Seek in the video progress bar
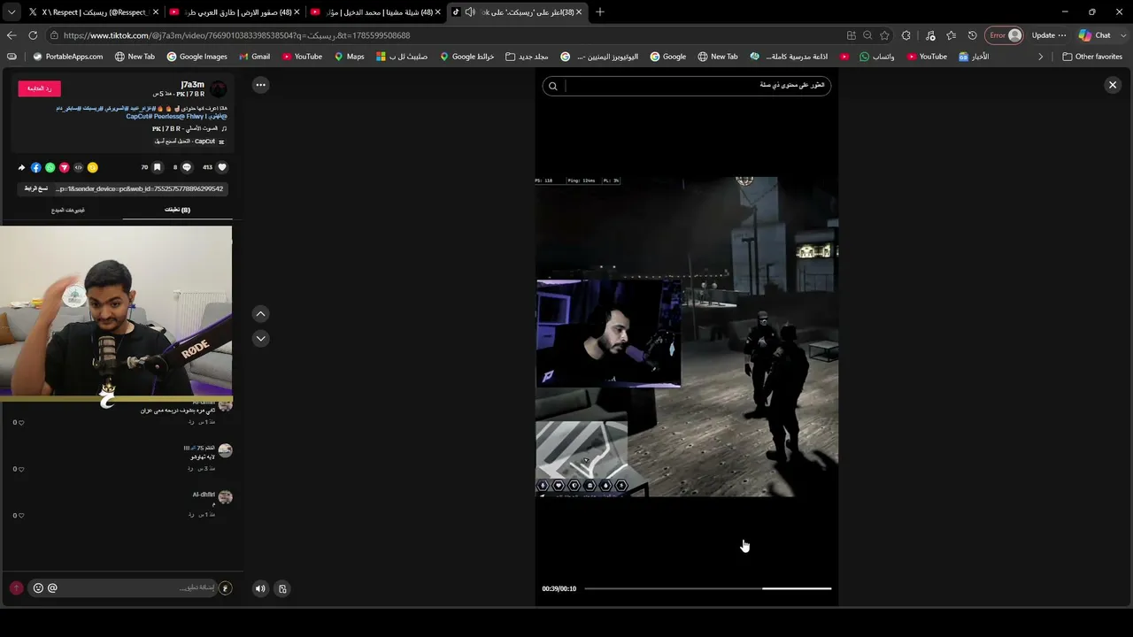 707,588
